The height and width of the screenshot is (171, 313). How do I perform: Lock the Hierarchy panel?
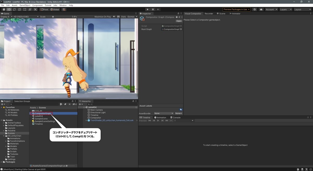pyautogui.click(x=133, y=101)
